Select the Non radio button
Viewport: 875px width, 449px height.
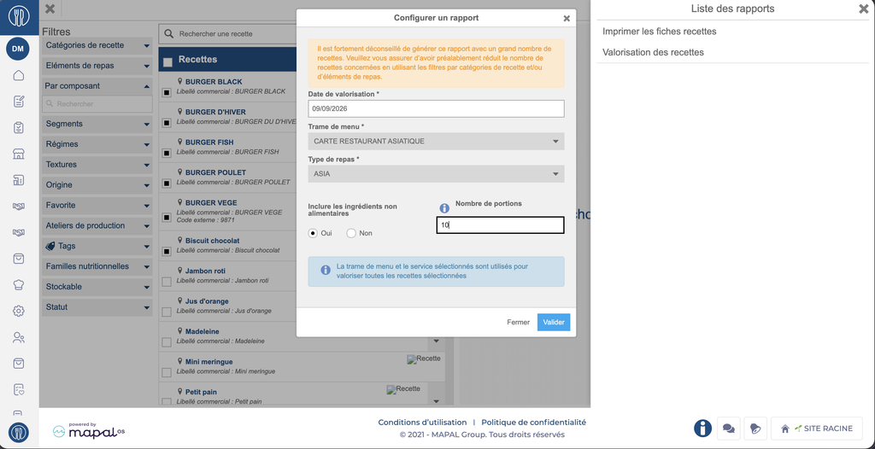tap(351, 233)
